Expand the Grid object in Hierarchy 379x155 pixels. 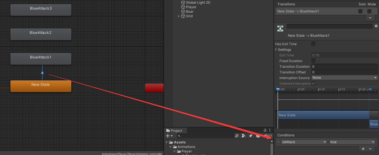[179, 16]
